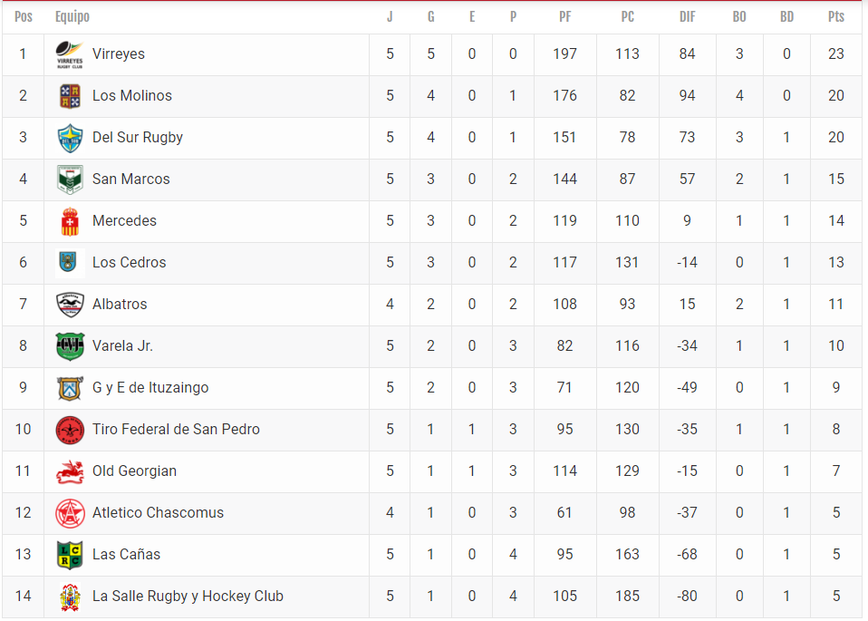Click the Tiro Federal red circle logo
The image size is (868, 621).
pos(70,430)
